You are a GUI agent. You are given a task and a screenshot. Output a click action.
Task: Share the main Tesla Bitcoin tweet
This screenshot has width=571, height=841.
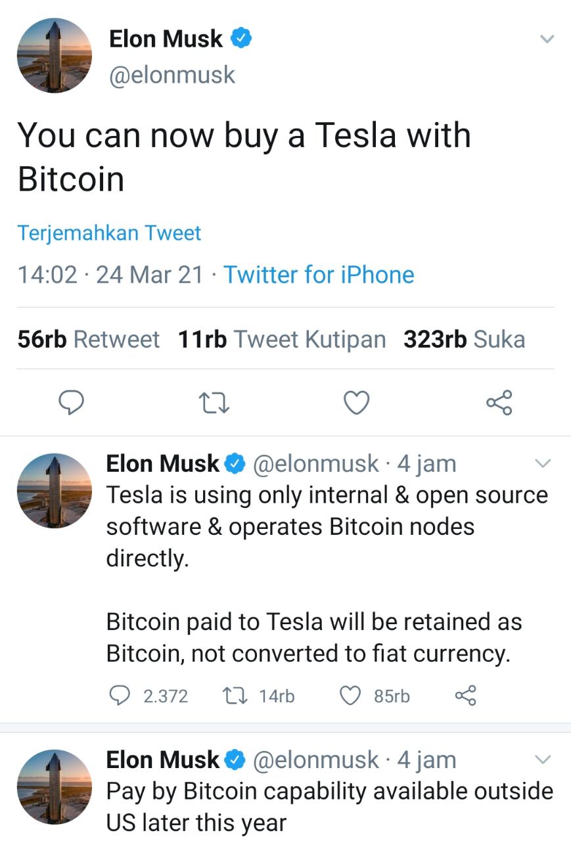[x=499, y=402]
